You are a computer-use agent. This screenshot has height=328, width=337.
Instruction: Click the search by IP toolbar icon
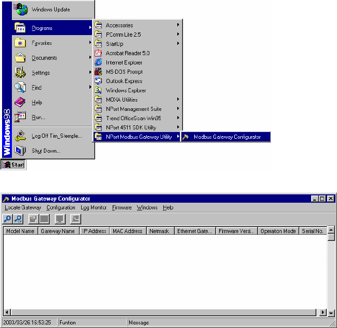tap(18, 219)
